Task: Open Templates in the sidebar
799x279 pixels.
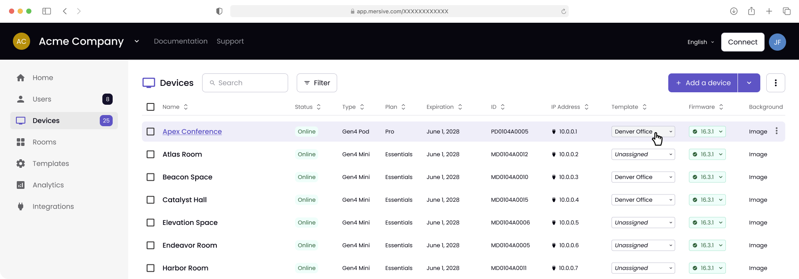Action: pos(64,164)
